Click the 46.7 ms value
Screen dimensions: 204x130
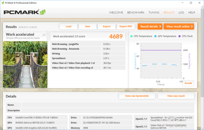click(x=107, y=68)
